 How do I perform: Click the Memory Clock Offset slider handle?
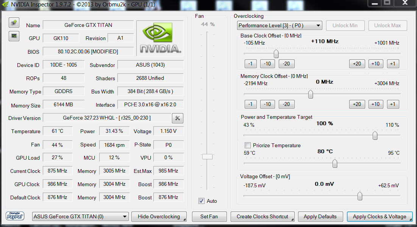[310, 94]
